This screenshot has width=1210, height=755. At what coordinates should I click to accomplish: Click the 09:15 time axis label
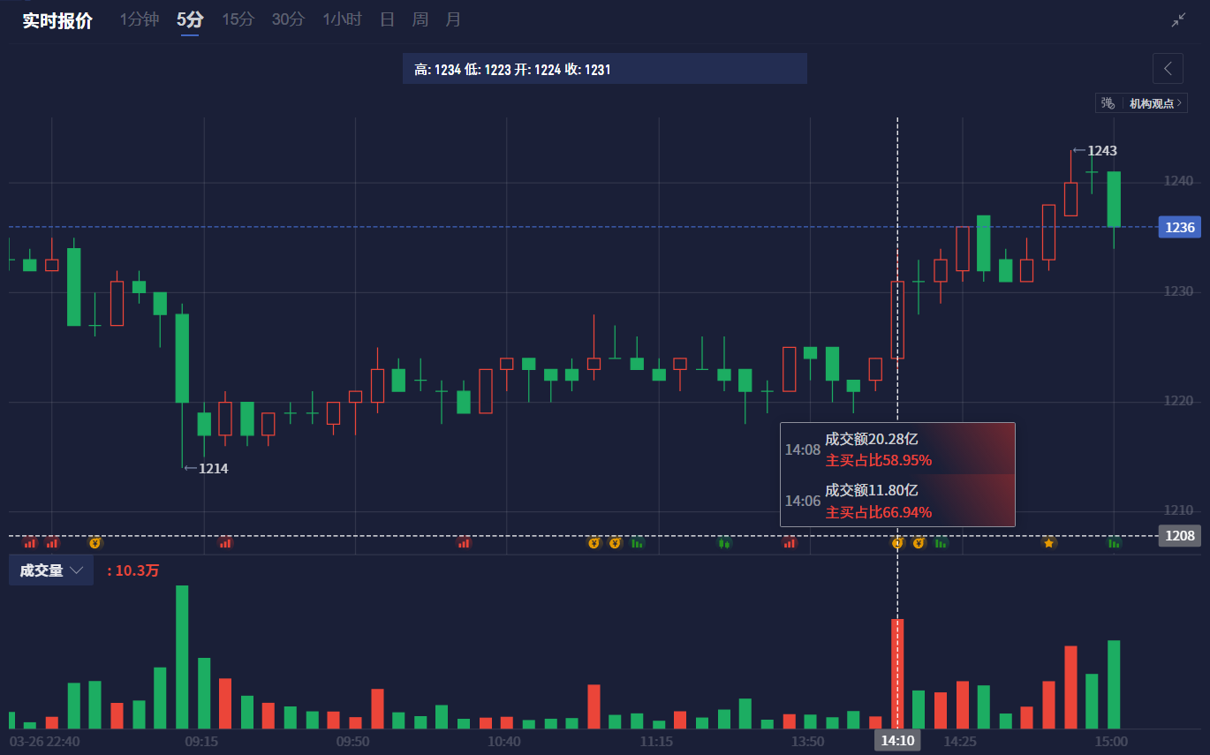click(201, 741)
